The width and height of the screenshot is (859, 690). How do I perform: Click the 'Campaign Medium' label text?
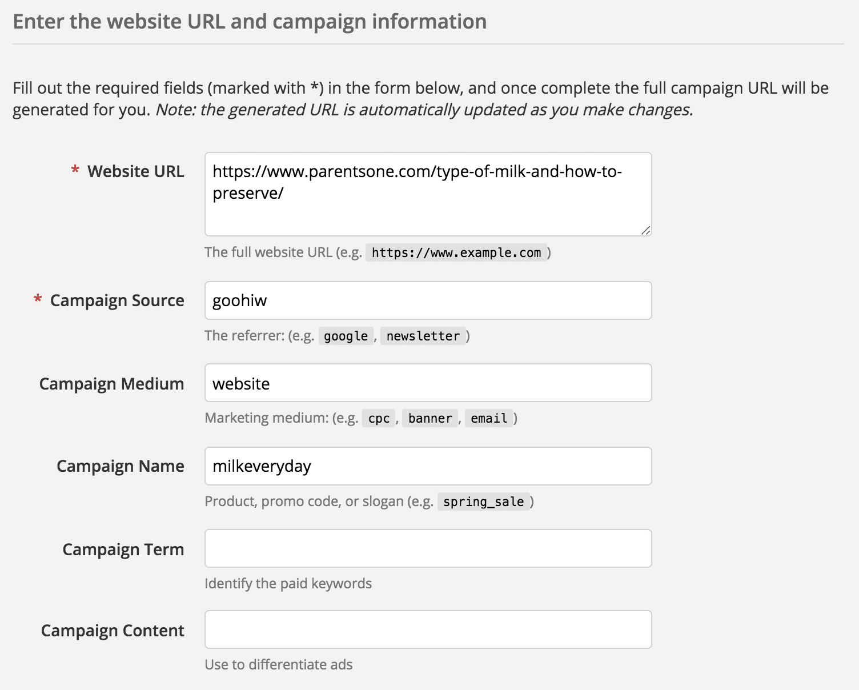pos(111,384)
